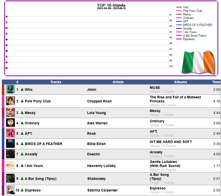The height and width of the screenshot is (196, 221).
Task: Open the Anxiety single cover thumbnail
Action: click(x=10, y=154)
